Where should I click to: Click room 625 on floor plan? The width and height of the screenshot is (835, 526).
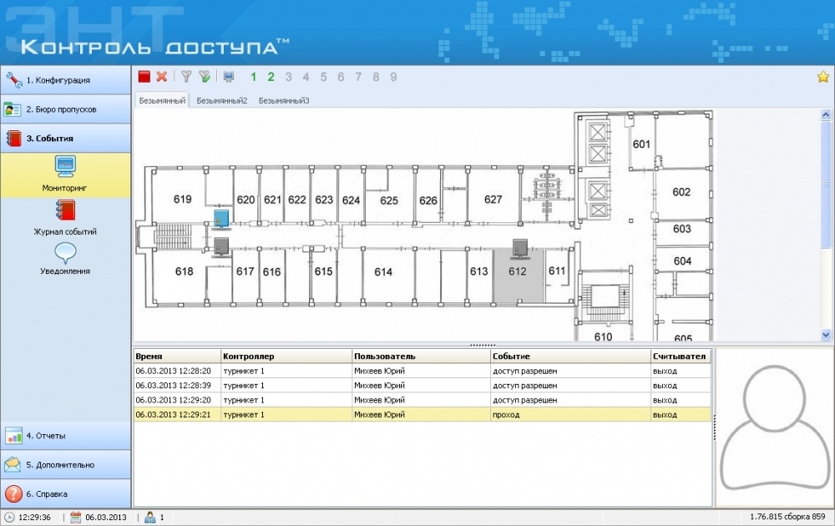pyautogui.click(x=389, y=200)
